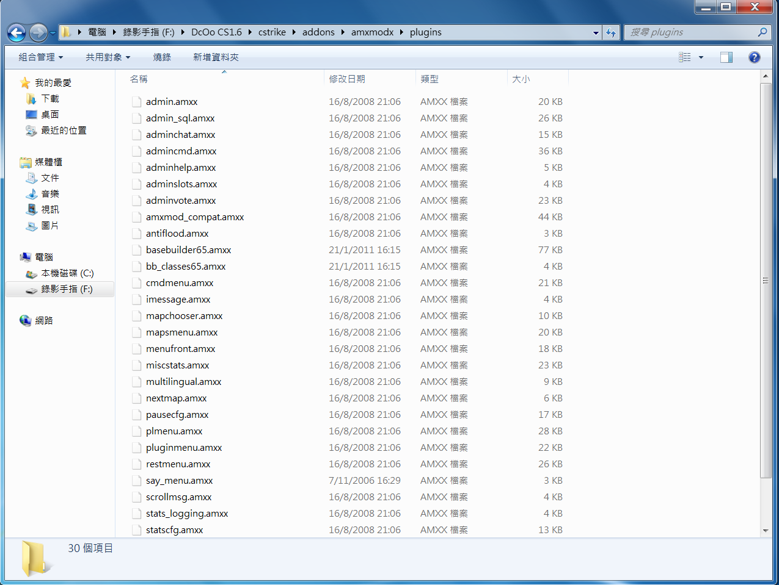Image resolution: width=779 pixels, height=585 pixels.
Task: Click scrollbar down arrow in file list
Action: pyautogui.click(x=766, y=531)
